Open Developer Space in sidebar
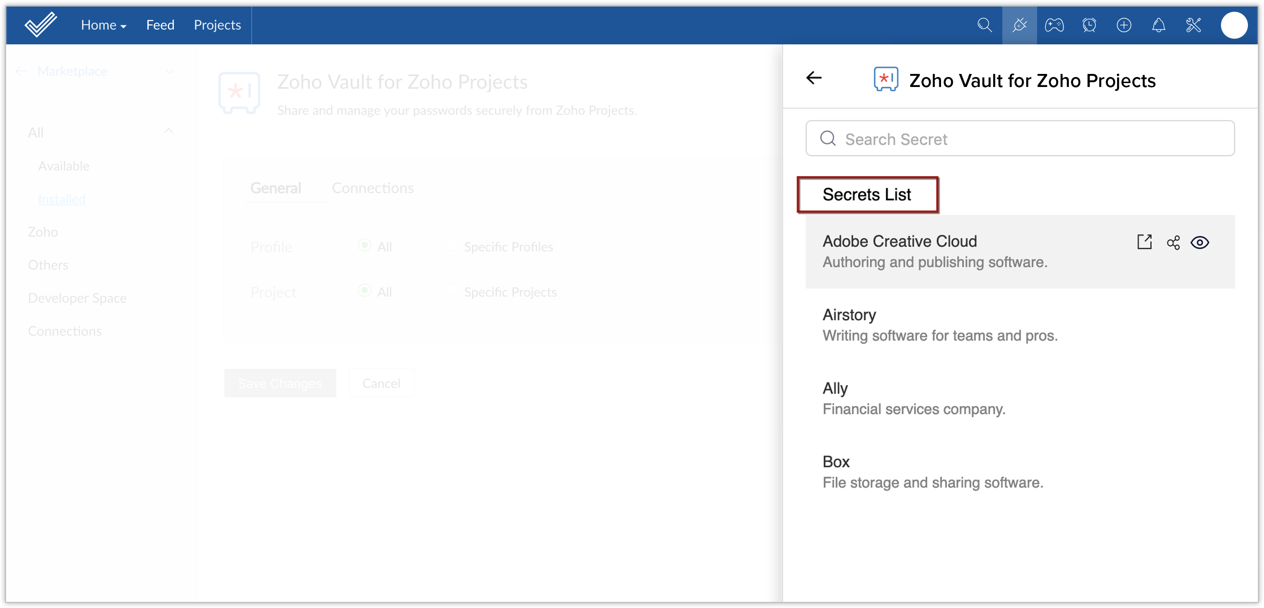This screenshot has height=608, width=1264. click(77, 298)
